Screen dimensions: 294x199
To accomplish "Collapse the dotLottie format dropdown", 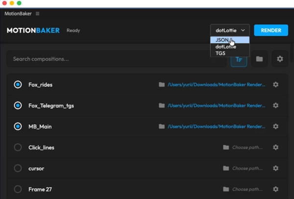I will [230, 30].
